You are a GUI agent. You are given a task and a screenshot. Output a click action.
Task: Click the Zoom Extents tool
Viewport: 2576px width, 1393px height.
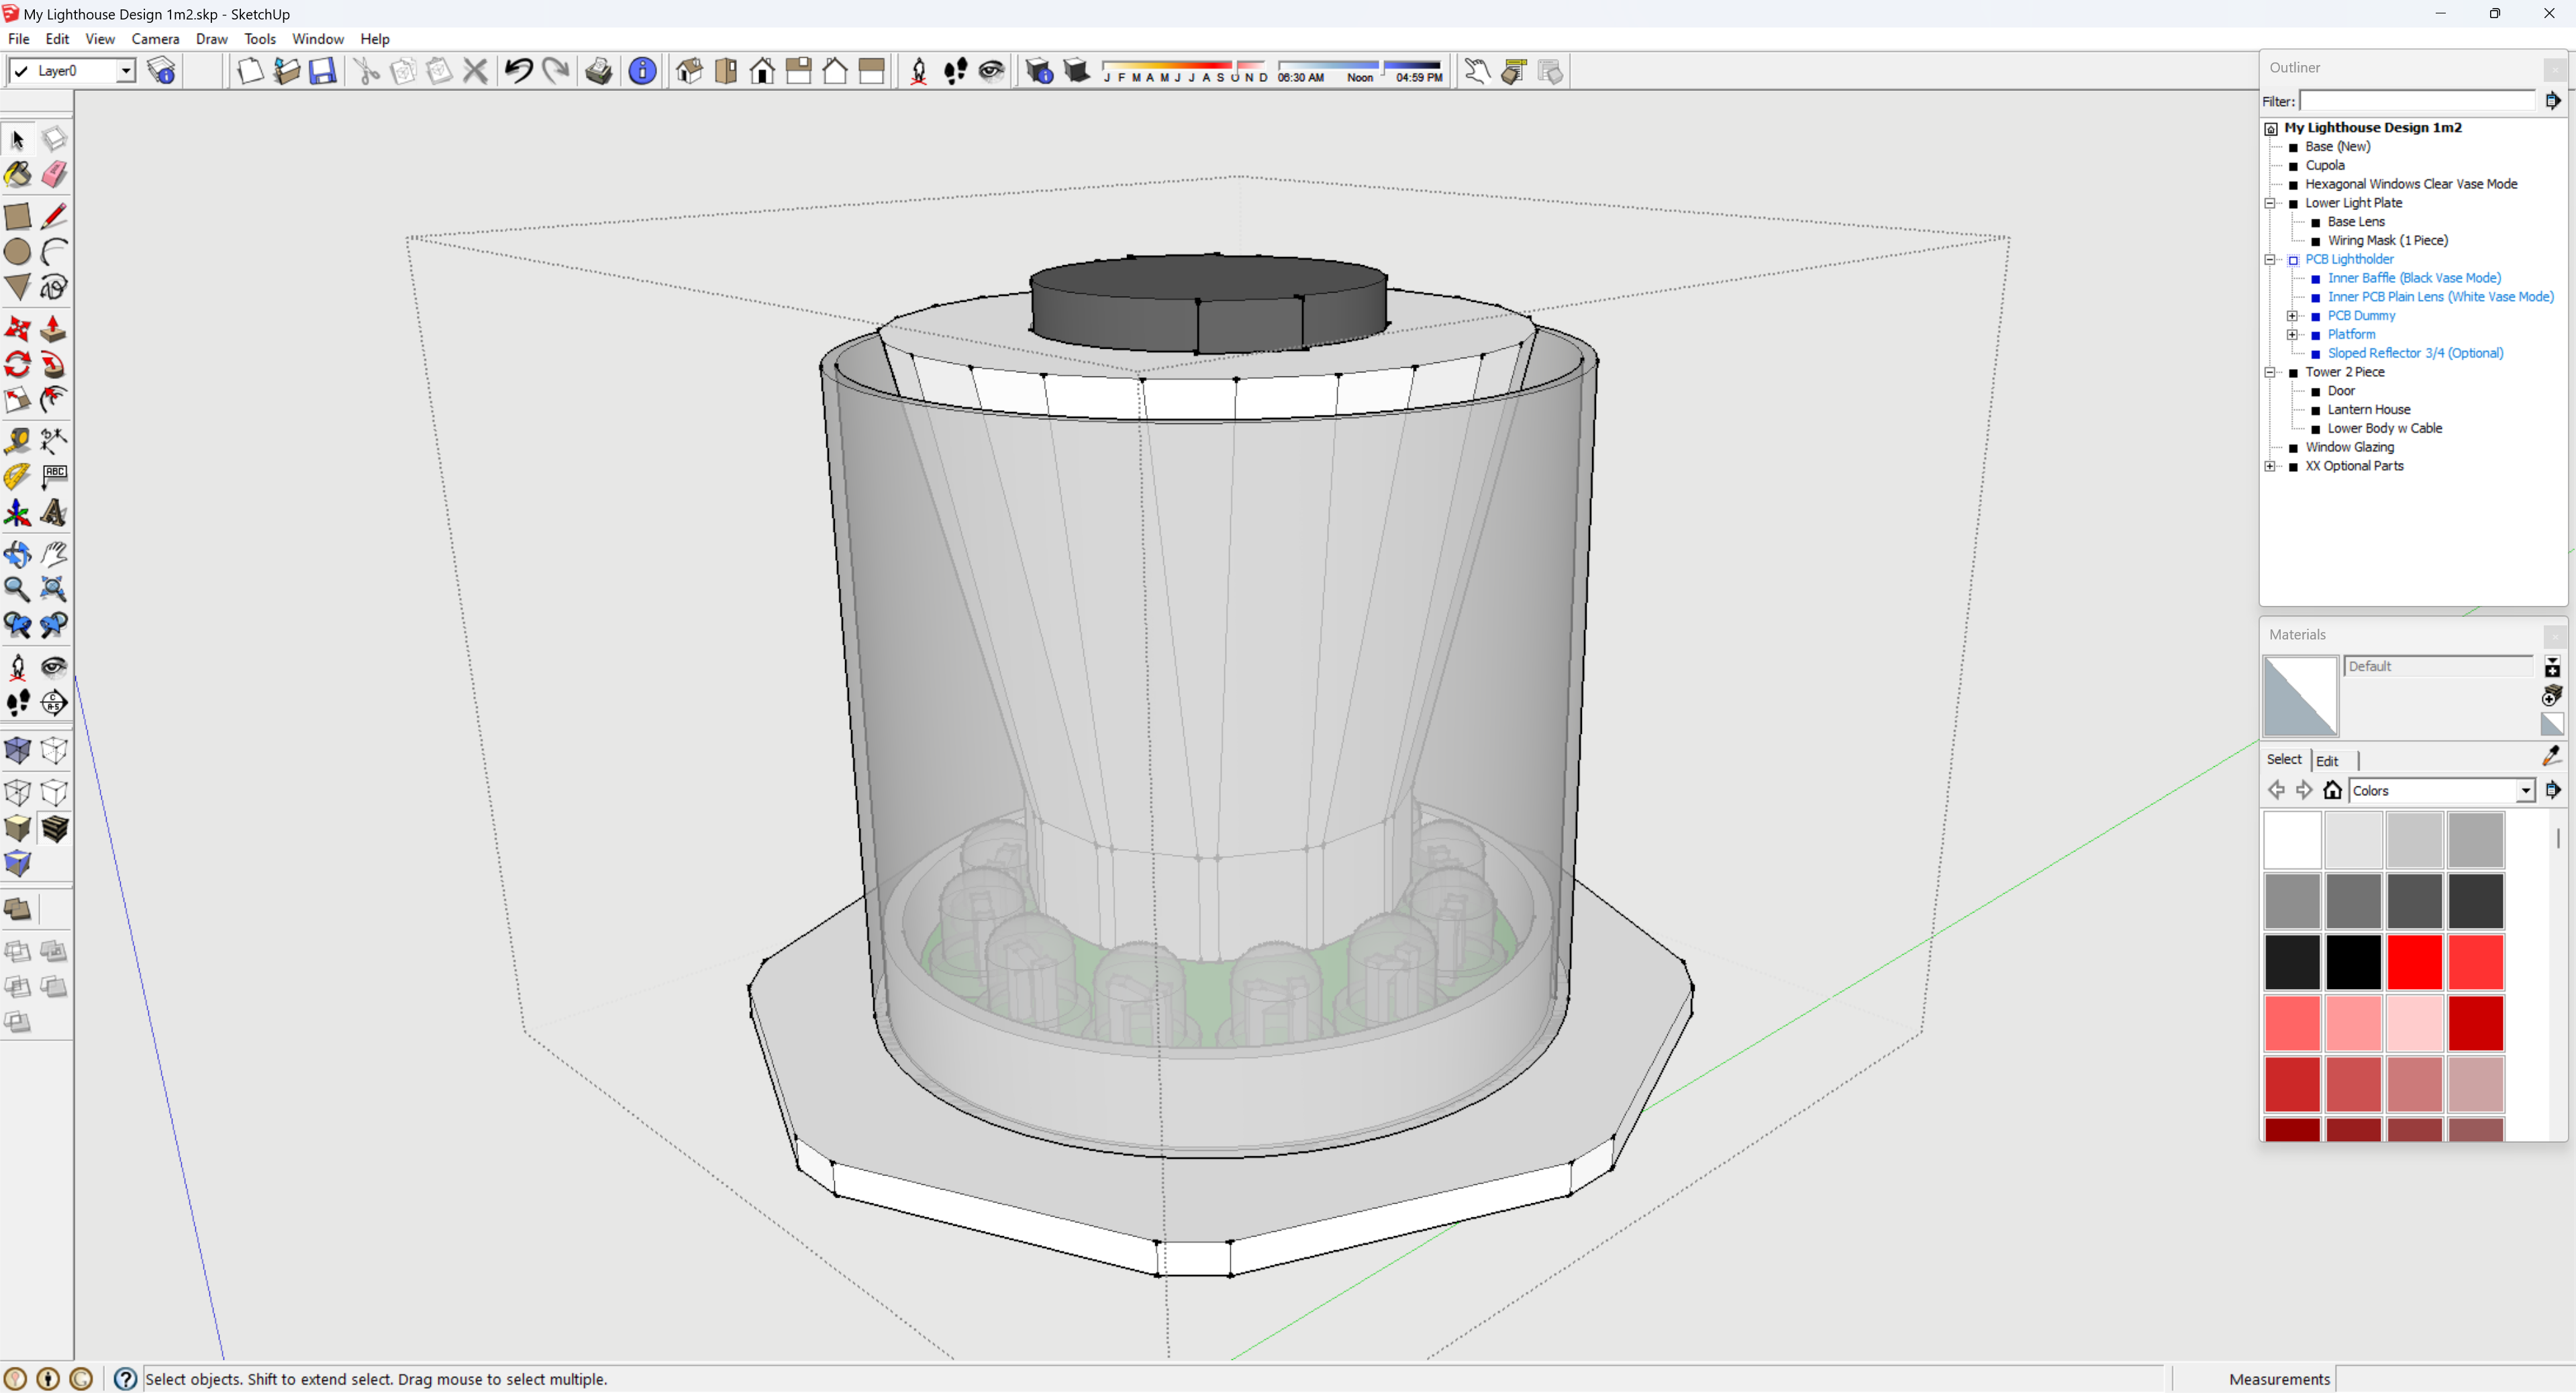coord(54,590)
